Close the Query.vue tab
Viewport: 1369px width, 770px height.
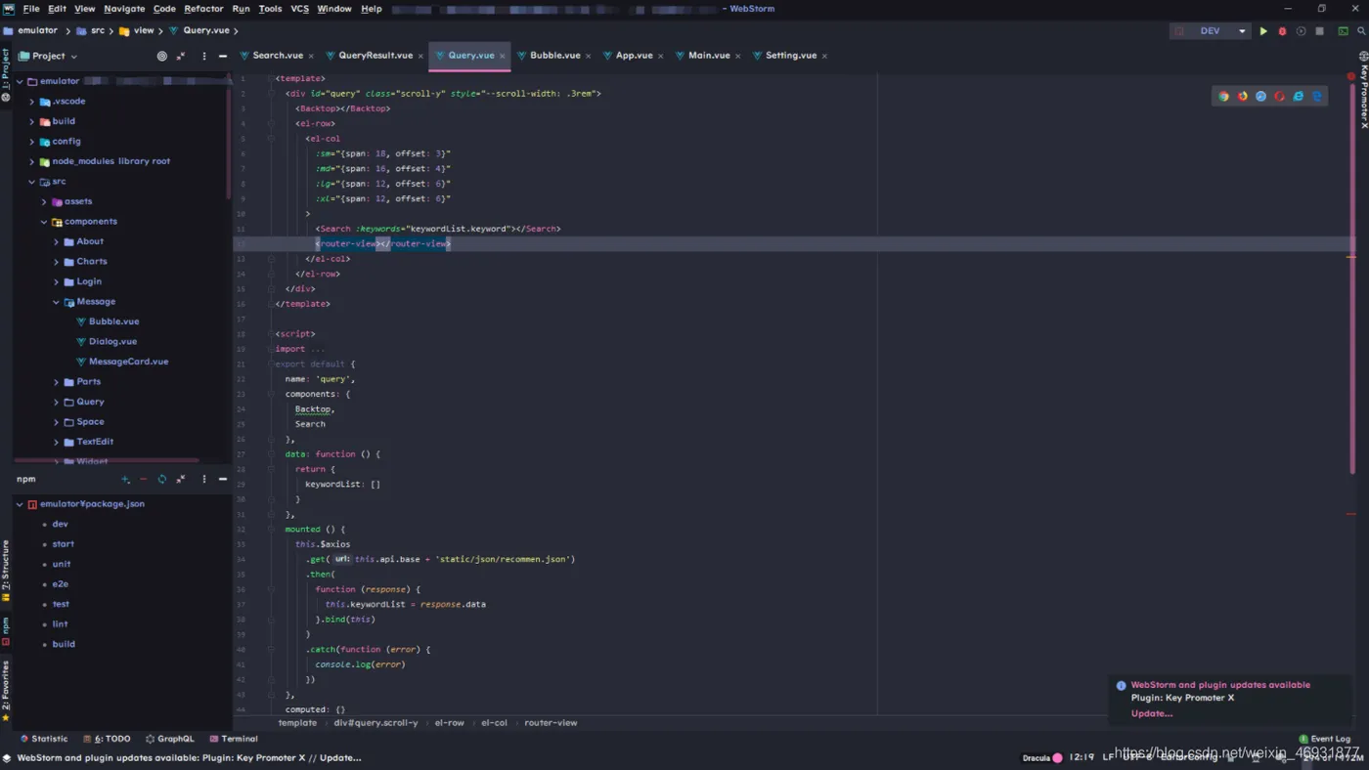coord(503,56)
